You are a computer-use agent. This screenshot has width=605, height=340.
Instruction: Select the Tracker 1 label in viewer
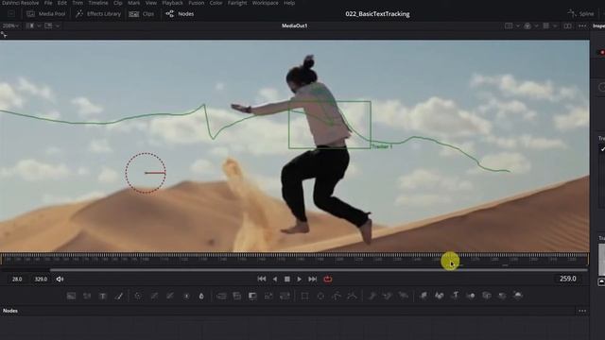click(x=382, y=147)
